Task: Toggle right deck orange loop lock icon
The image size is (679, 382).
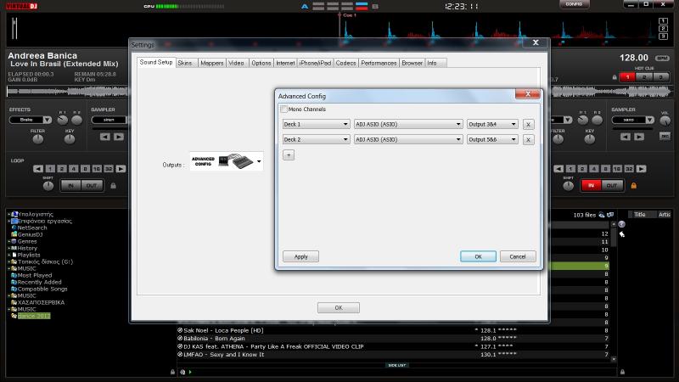Action: click(x=633, y=186)
